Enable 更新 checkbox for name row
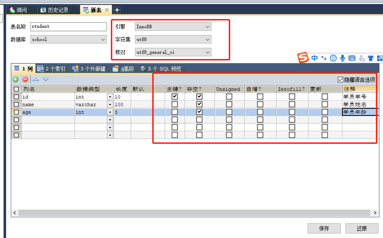The image size is (383, 238). [325, 104]
